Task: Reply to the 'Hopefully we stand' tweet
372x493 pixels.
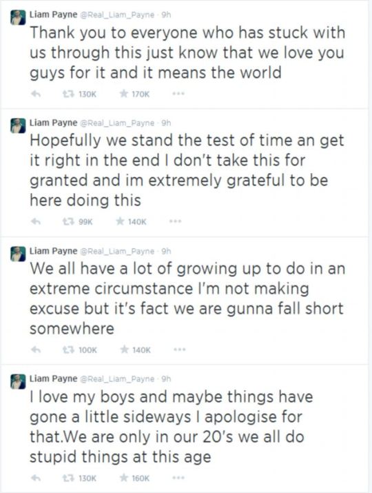Action: (x=36, y=222)
